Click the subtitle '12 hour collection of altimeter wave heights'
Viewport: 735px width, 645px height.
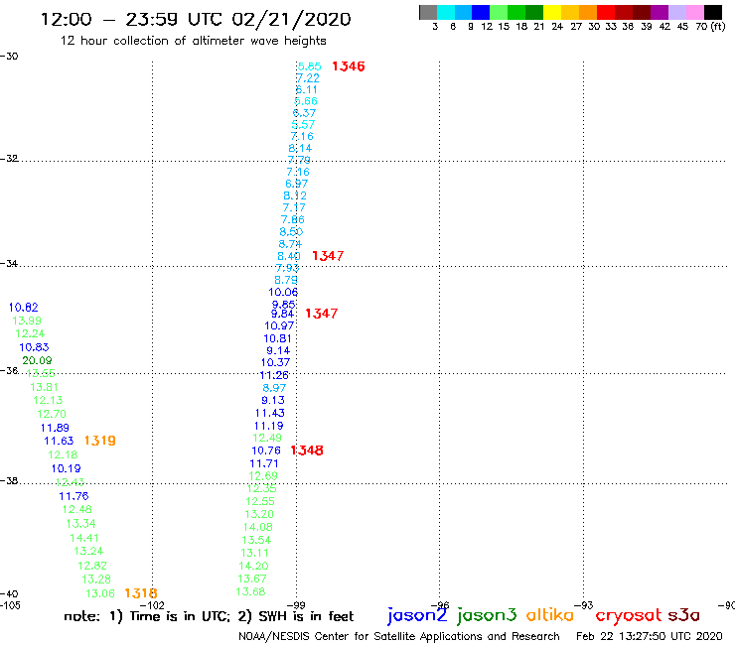point(193,41)
